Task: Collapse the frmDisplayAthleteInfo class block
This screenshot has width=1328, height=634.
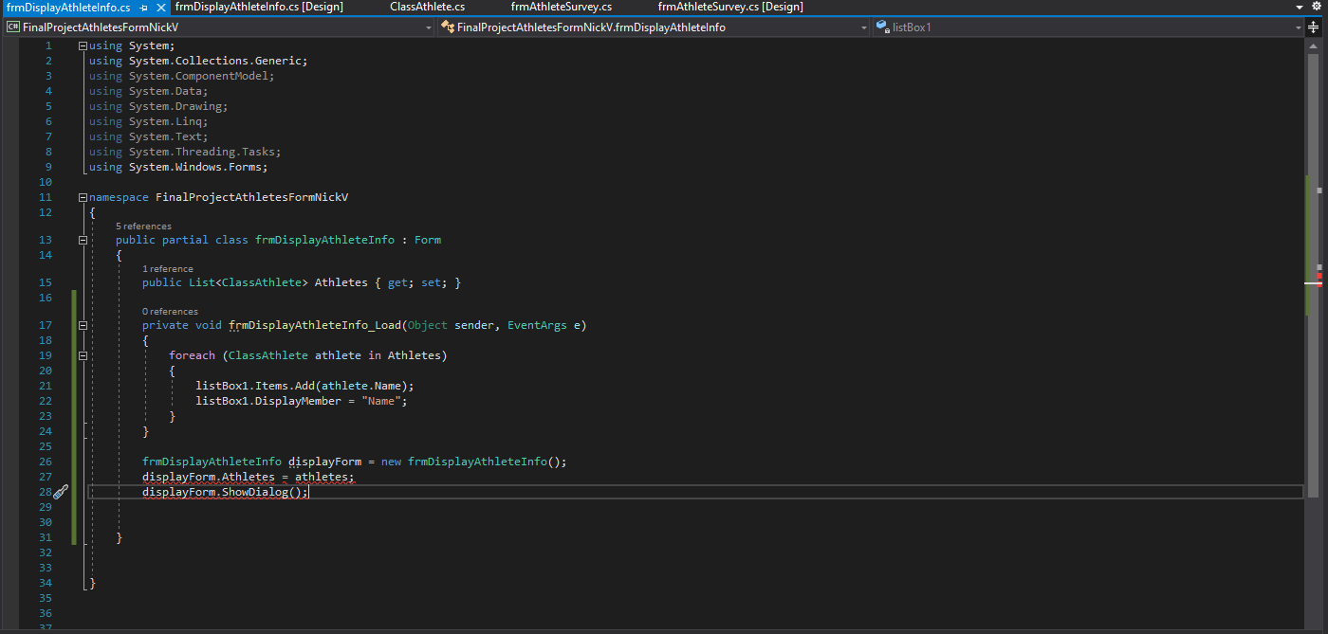Action: click(x=83, y=240)
